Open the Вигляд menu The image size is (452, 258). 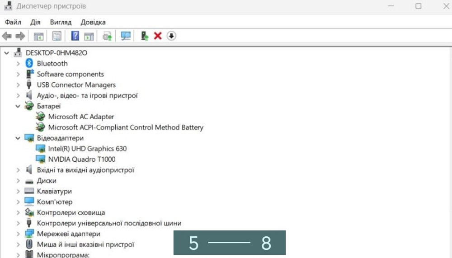[61, 22]
